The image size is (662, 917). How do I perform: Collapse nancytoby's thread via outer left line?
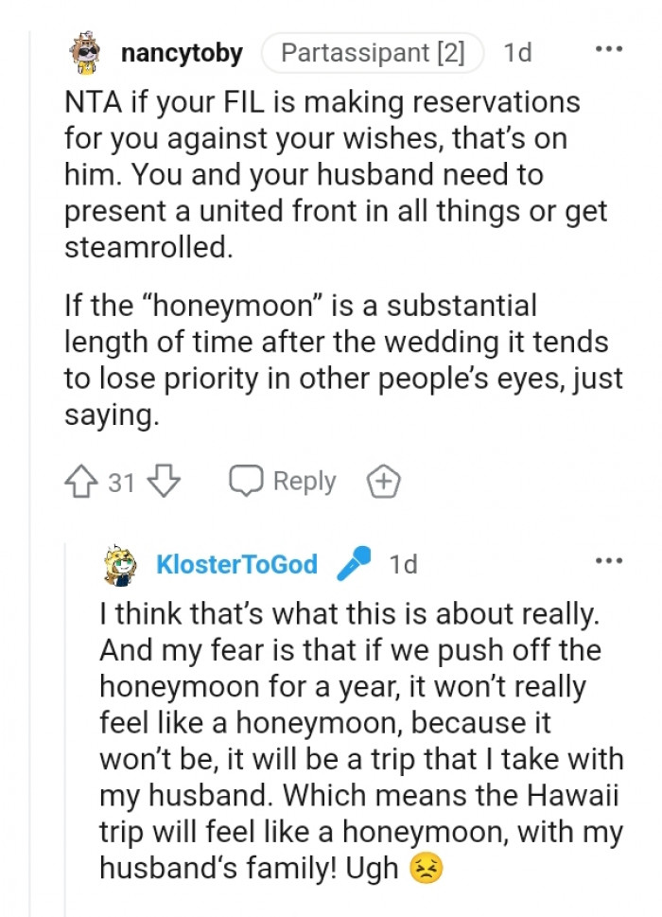tap(28, 473)
